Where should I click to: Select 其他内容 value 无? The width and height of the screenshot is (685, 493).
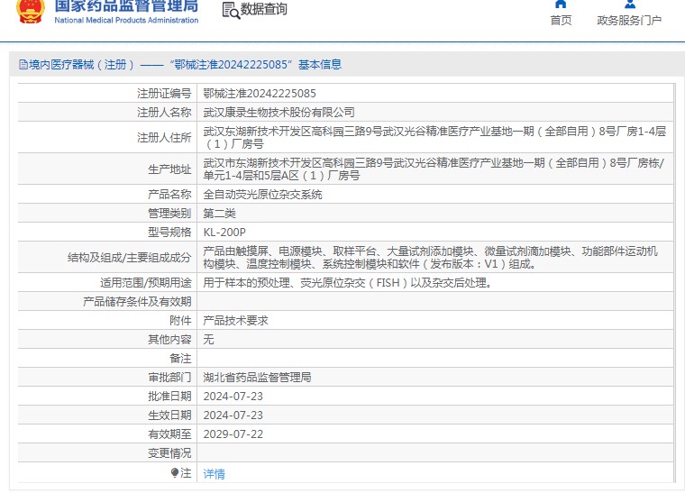tap(208, 339)
